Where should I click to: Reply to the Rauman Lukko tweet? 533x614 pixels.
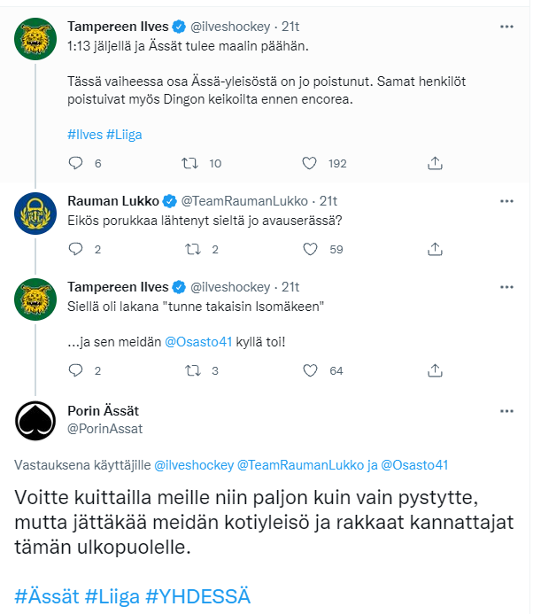point(75,249)
